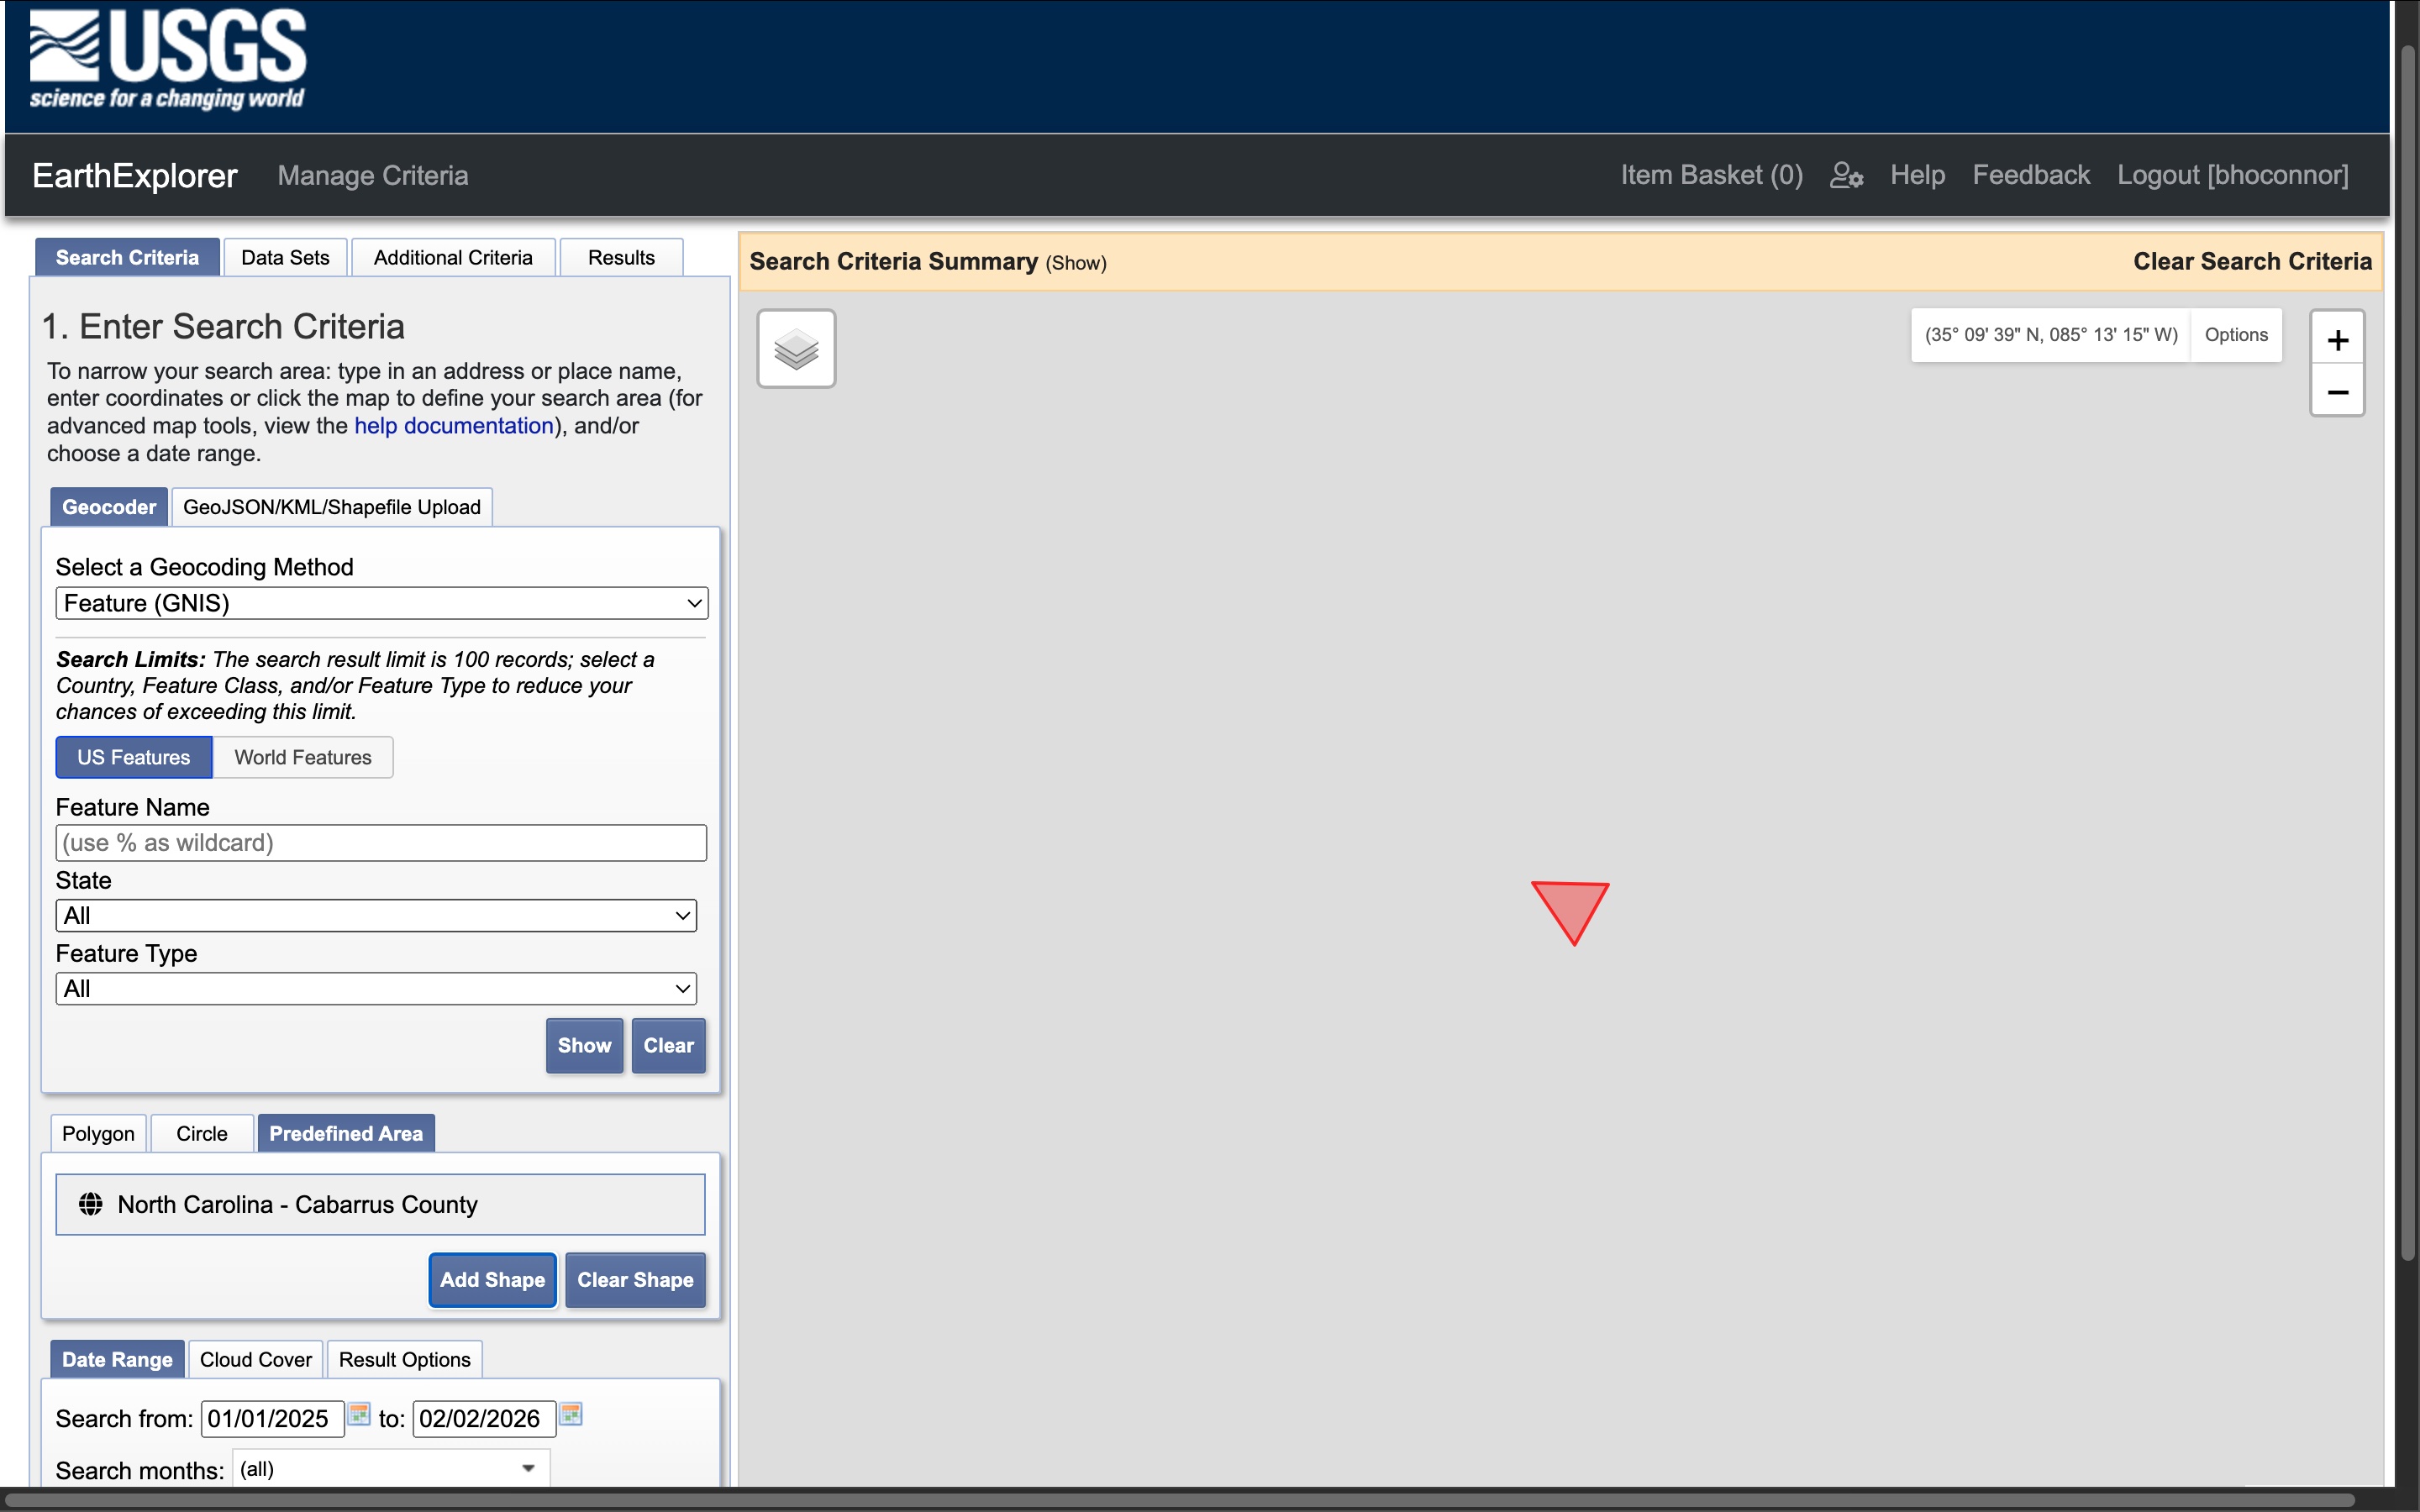Screen dimensions: 2420x1512
Task: Expand the Feature Type dropdown
Action: pyautogui.click(x=376, y=988)
